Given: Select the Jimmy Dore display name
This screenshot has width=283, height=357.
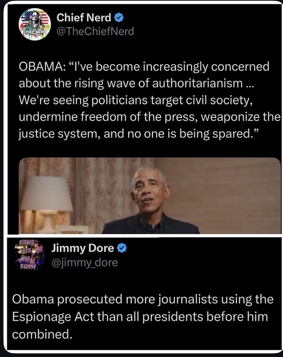Looking at the screenshot, I should click(83, 248).
